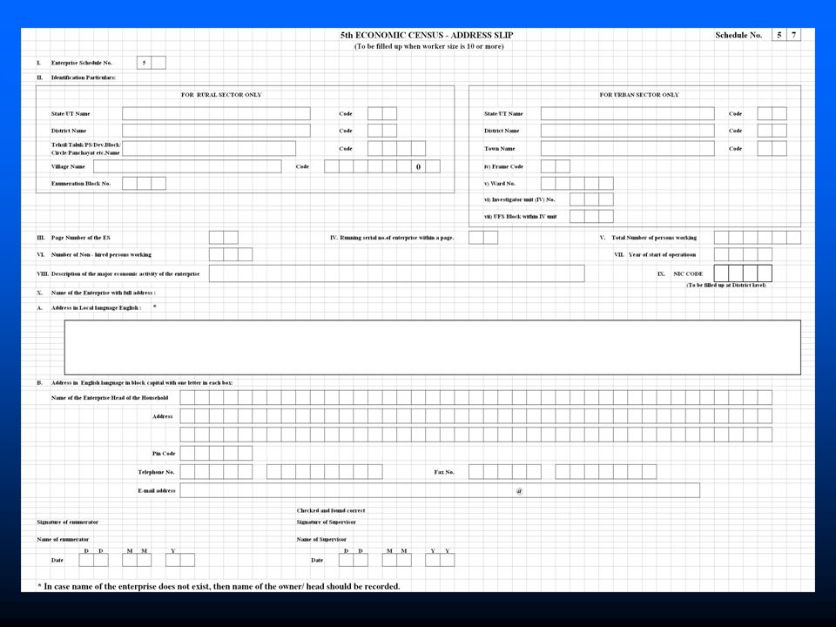Click the title '5th ECONOMIC CENSUS - ADDRESS SLIP'
Screen dimensions: 836x627
(427, 35)
